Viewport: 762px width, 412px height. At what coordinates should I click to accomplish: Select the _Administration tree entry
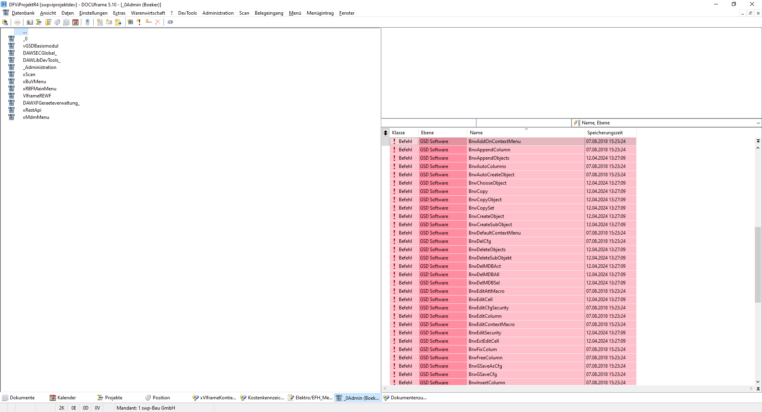click(39, 67)
